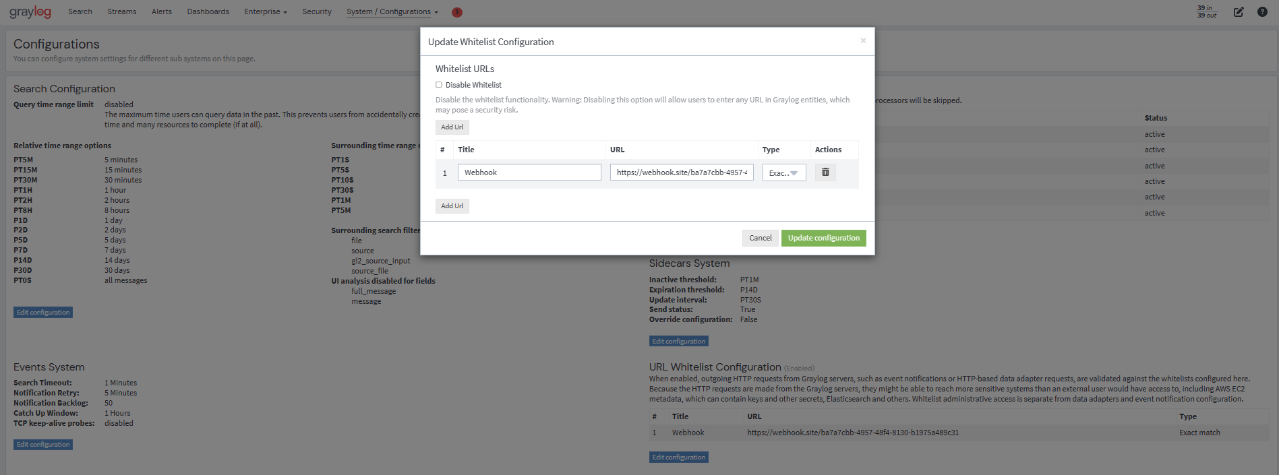Open the Security menu item
The height and width of the screenshot is (475, 1279).
pyautogui.click(x=317, y=11)
